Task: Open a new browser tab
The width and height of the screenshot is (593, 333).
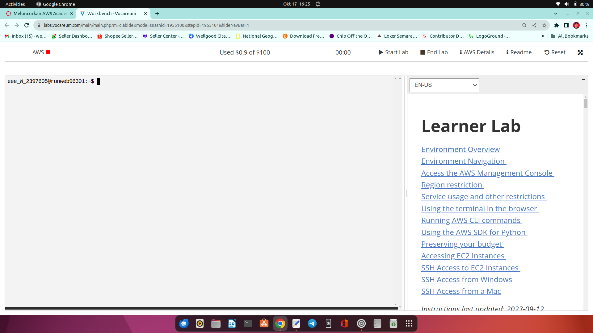Action: (x=157, y=14)
